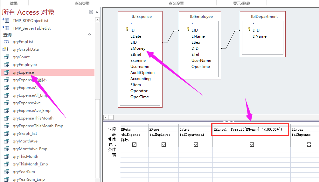Screen dimensions: 319x182
Task: Select the asterisk row in tblDepartment
Action: point(253,24)
